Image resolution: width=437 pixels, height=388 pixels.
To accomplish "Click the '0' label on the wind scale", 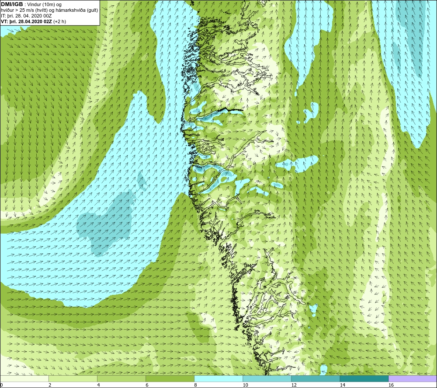I will (x=2, y=385).
